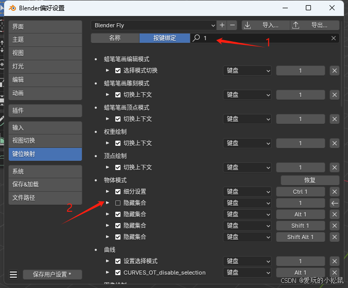Open the 编辑 preferences section
This screenshot has width=348, height=288.
[45, 80]
